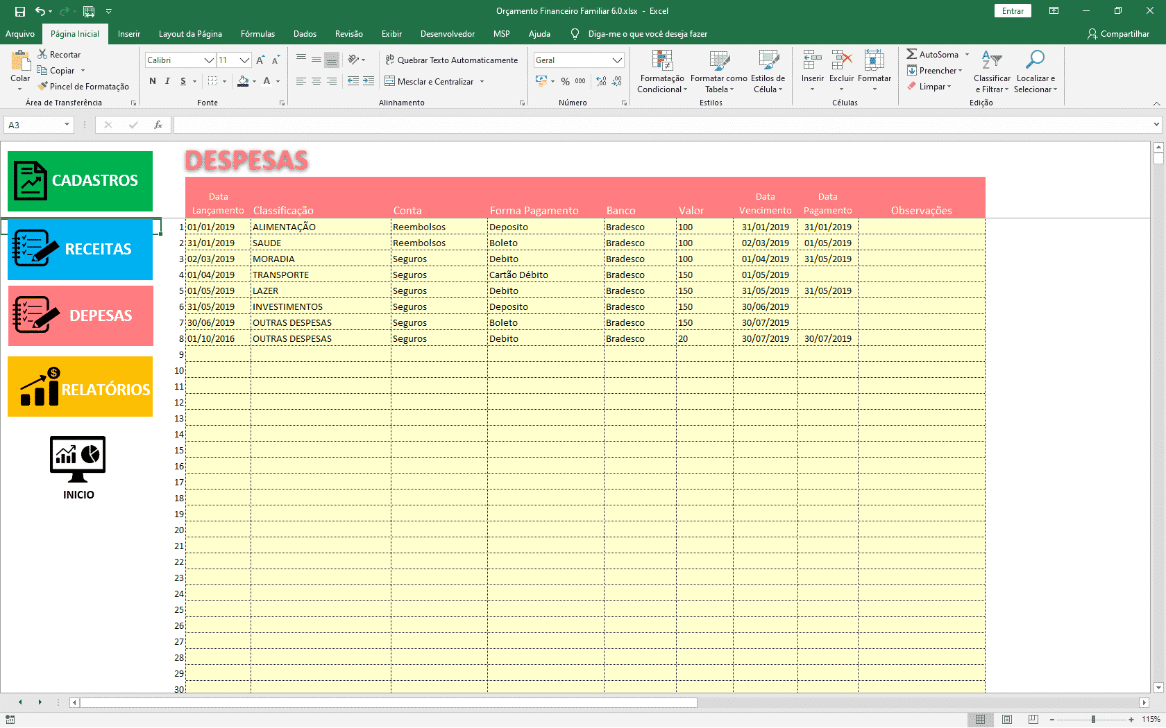Switch to Desenvolvedor tab
Screen dimensions: 1166x728
click(x=448, y=34)
